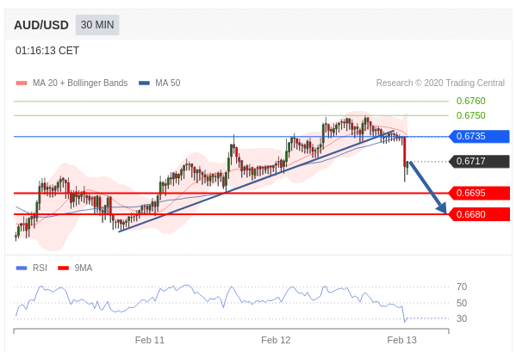The image size is (516, 358).
Task: Select the 0.6735 blue pivot price tag
Action: click(479, 137)
